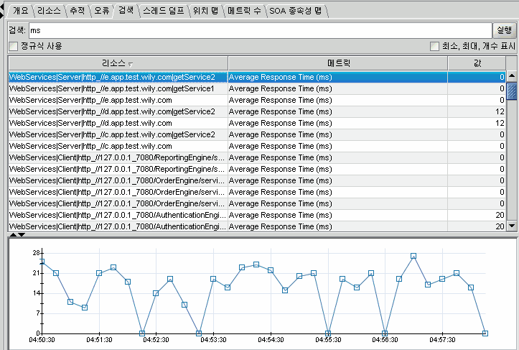This screenshot has width=519, height=350.
Task: Select the e.app.test.wily.com getService1 row
Action: [118, 88]
